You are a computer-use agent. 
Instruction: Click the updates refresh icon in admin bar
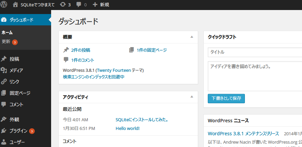[x=62, y=5]
